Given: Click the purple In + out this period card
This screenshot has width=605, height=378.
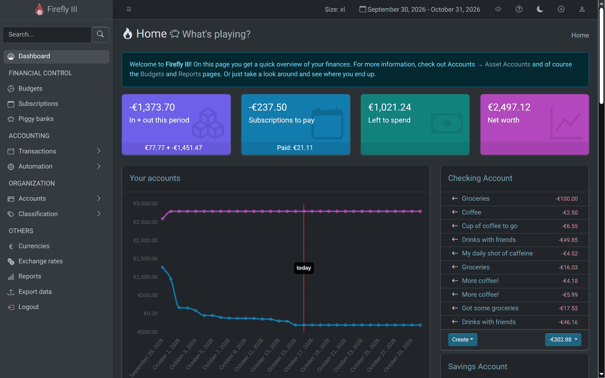Looking at the screenshot, I should click(x=176, y=124).
